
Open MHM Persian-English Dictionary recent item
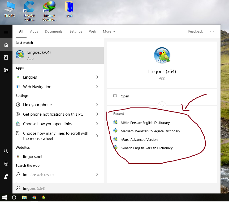coord(145,123)
